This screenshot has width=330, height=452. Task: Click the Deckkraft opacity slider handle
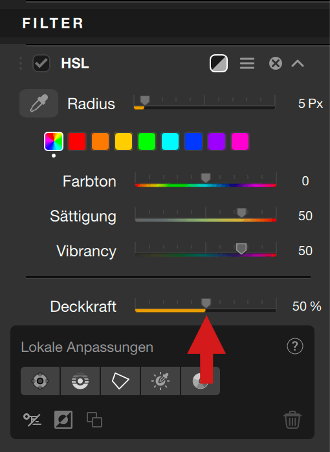206,303
